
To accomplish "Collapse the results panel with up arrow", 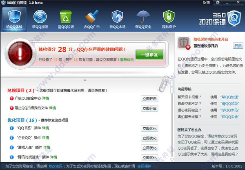I will pyautogui.click(x=85, y=80).
